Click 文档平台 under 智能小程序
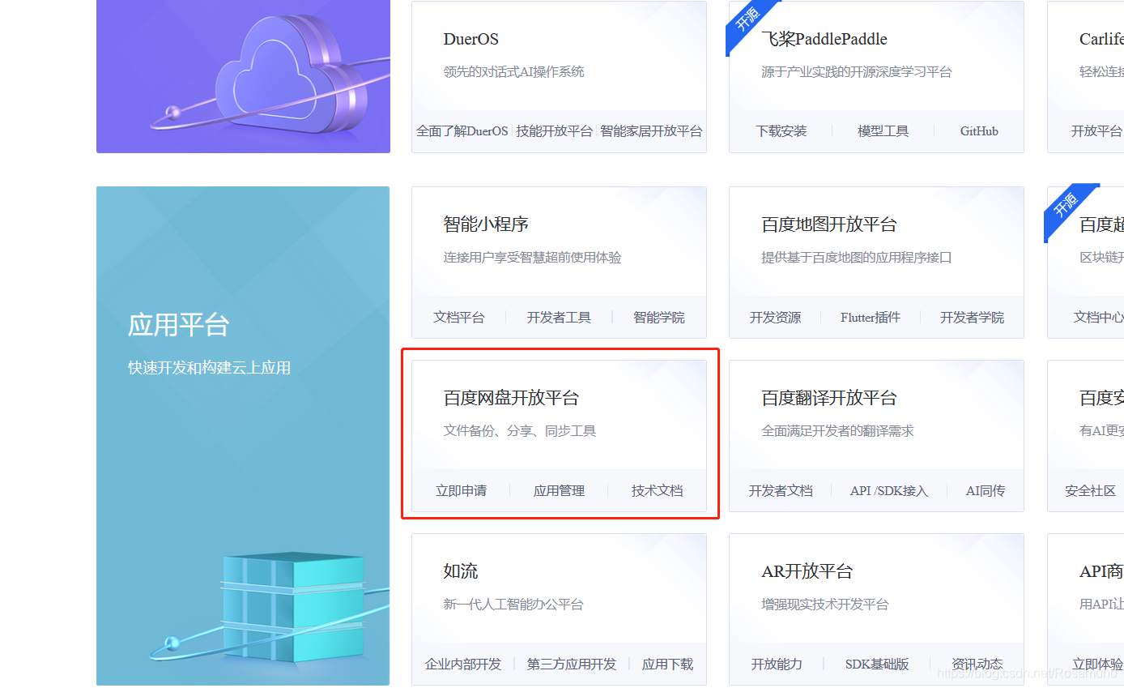Screen dimensions: 1124x688 click(x=459, y=318)
